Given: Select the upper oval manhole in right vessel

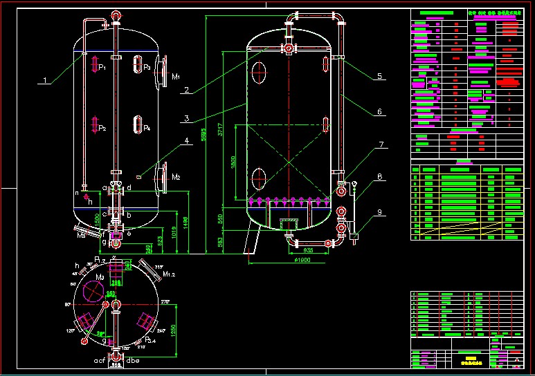Looking at the screenshot, I should point(260,71).
